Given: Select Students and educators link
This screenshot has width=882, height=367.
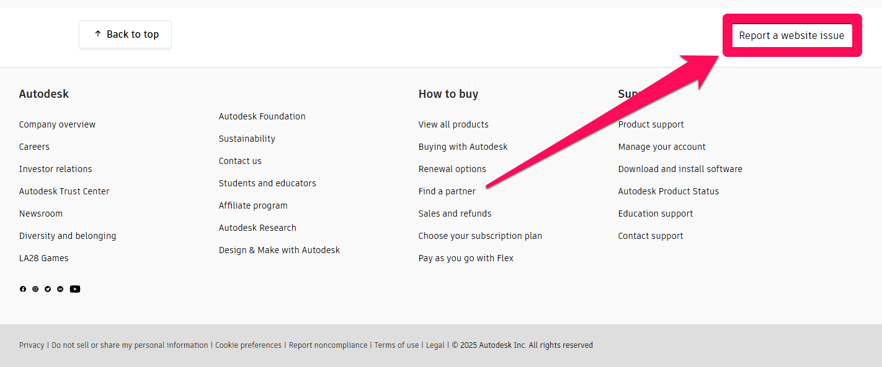Looking at the screenshot, I should 267,183.
